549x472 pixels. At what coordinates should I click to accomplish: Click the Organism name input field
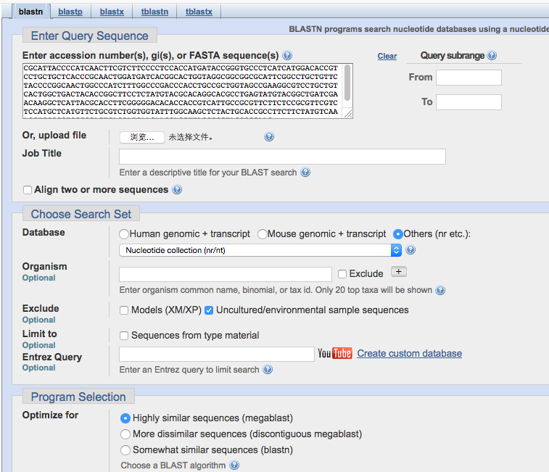[225, 274]
